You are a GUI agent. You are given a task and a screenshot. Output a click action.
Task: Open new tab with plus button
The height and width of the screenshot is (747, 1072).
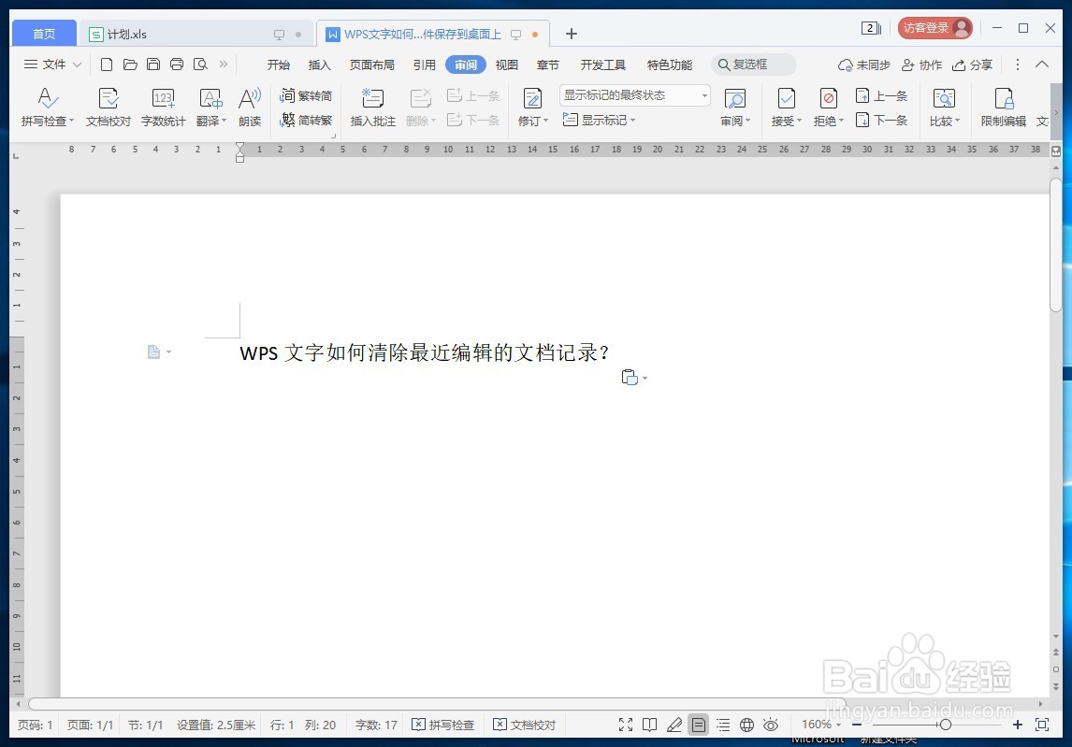coord(572,34)
